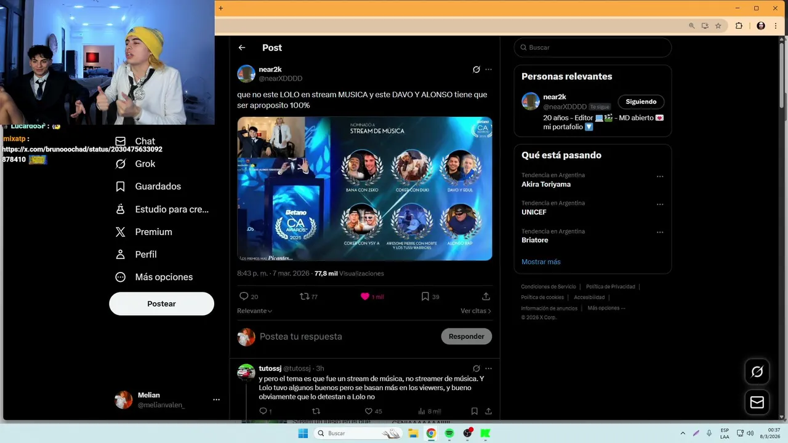Open the floating messages envelope button
The height and width of the screenshot is (443, 788).
click(x=757, y=402)
